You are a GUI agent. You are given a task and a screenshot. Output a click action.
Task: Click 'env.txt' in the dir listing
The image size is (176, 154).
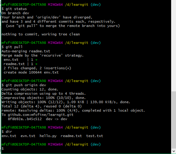(9, 136)
